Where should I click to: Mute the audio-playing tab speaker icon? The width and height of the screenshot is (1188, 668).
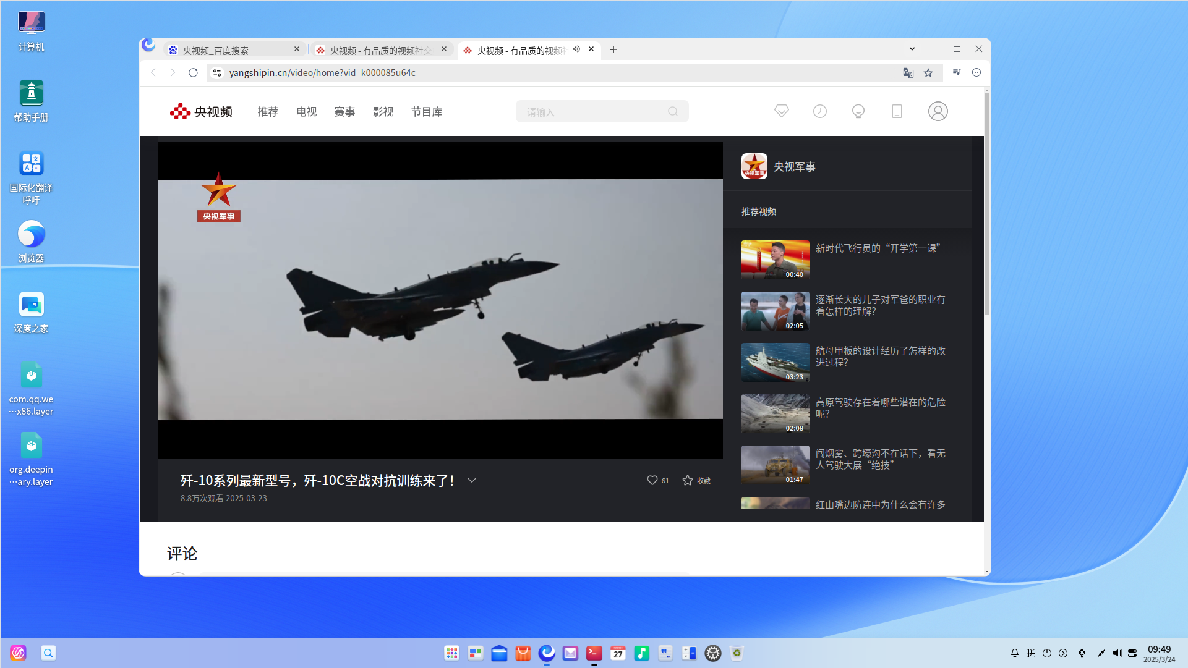point(576,49)
